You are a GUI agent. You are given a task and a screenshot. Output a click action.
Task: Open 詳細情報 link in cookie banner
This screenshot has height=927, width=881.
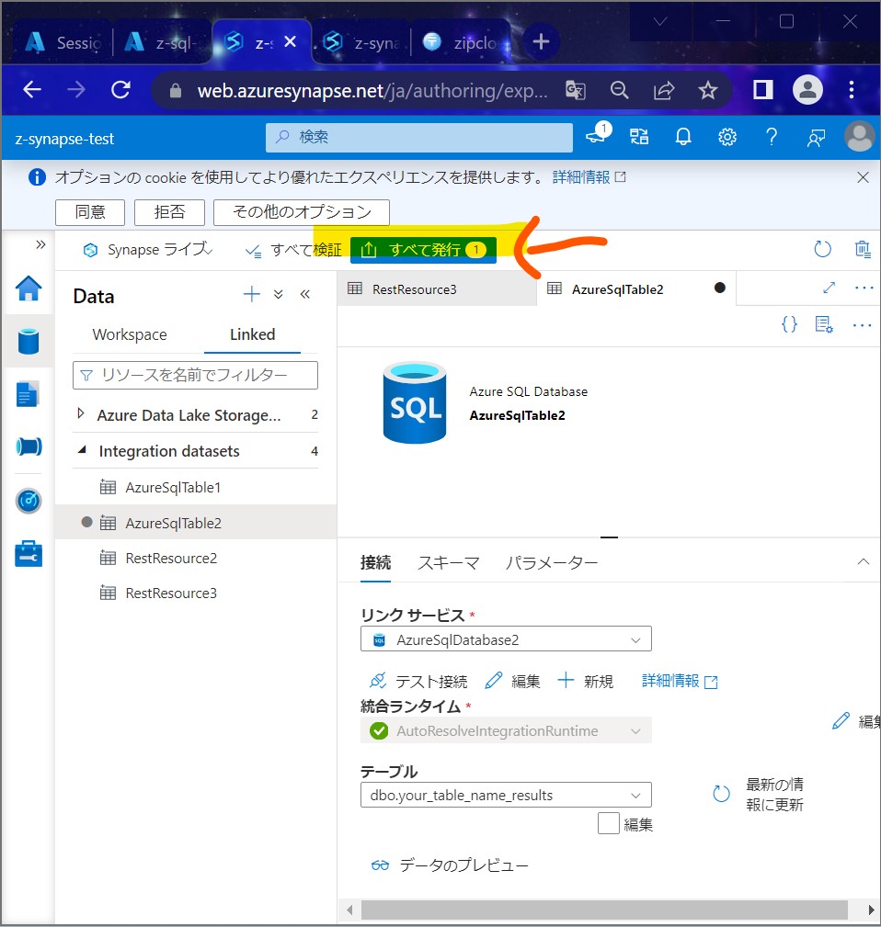click(x=589, y=177)
